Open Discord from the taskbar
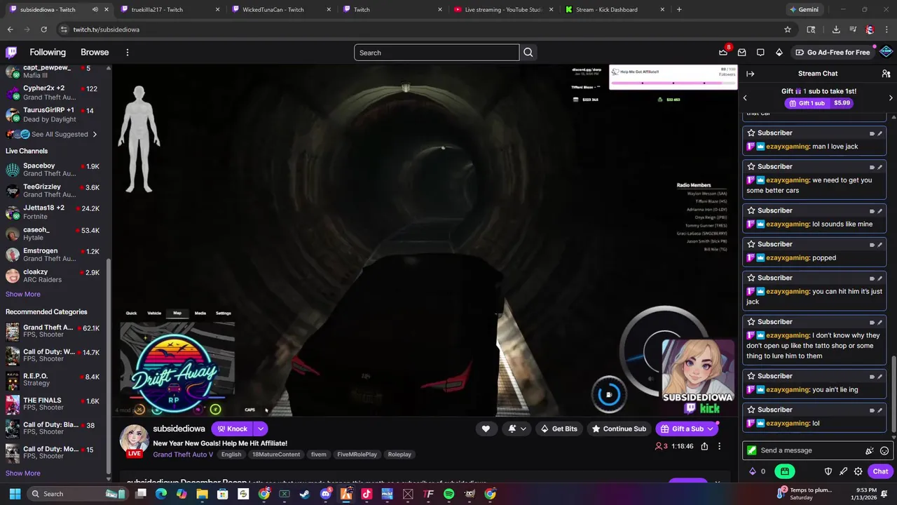The width and height of the screenshot is (897, 505). [x=325, y=494]
